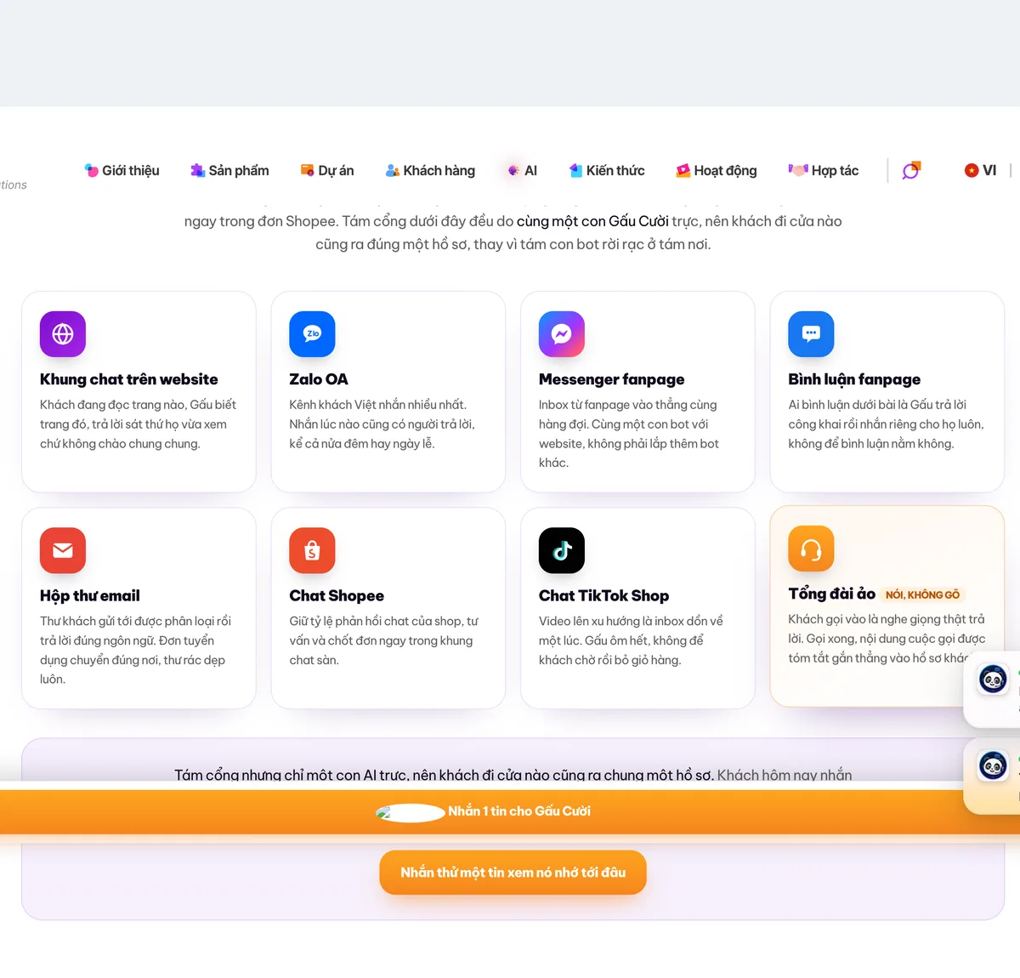Screen dimensions: 1020x978
Task: Open the Dự án menu
Action: (x=327, y=170)
